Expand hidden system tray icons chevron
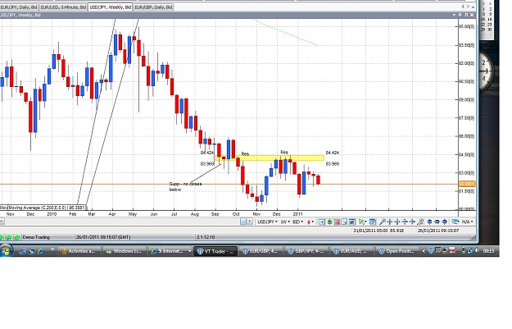 pyautogui.click(x=424, y=251)
